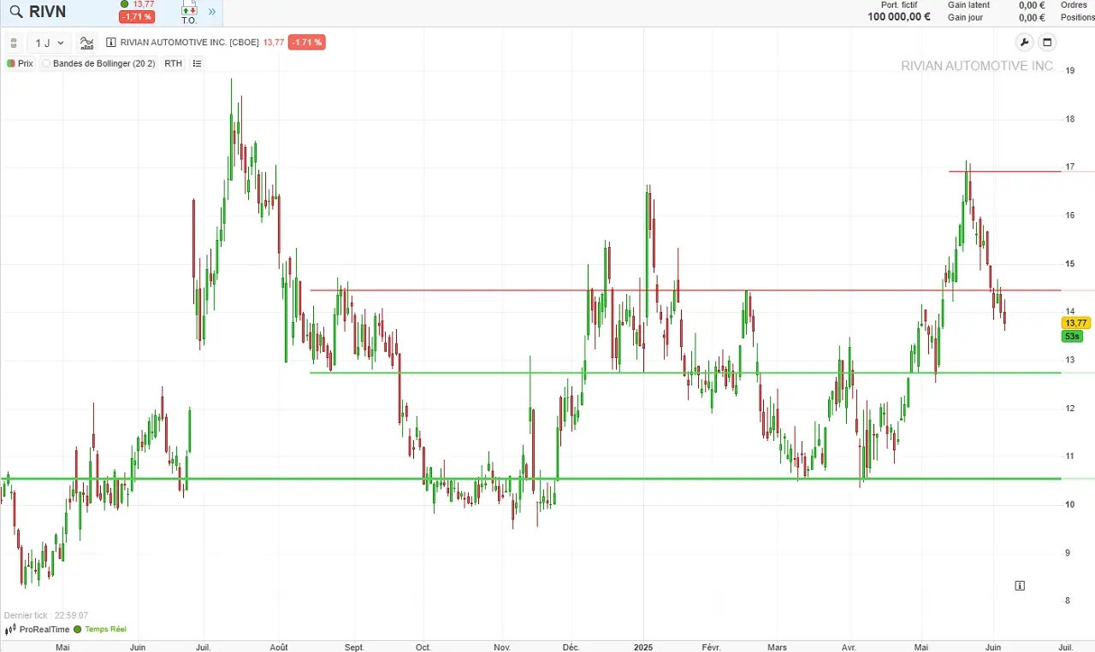Click the Gain latent label
This screenshot has height=652, width=1095.
tap(968, 5)
